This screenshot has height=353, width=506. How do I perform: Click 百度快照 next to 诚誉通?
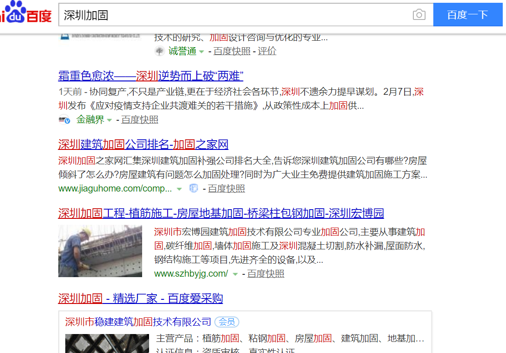[231, 51]
